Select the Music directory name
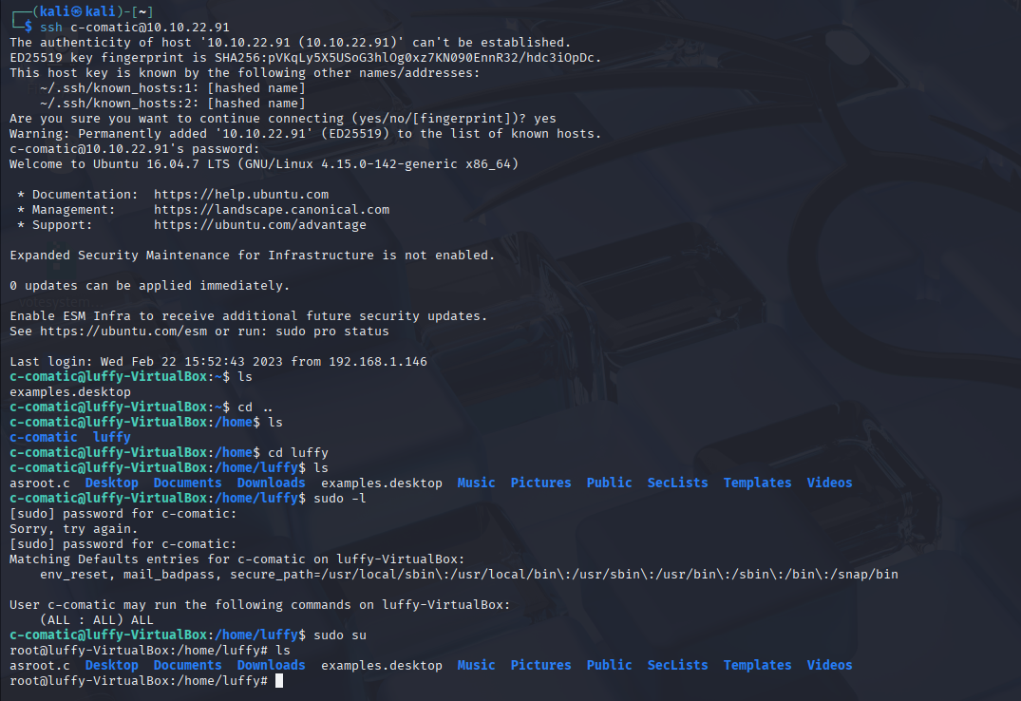 coord(476,482)
